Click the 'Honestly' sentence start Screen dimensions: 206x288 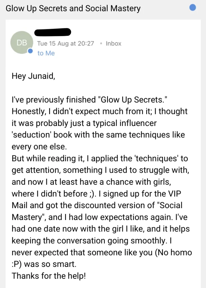(28, 111)
